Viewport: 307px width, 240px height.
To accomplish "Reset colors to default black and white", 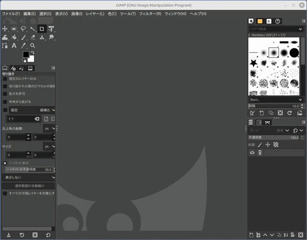I will click(24, 60).
